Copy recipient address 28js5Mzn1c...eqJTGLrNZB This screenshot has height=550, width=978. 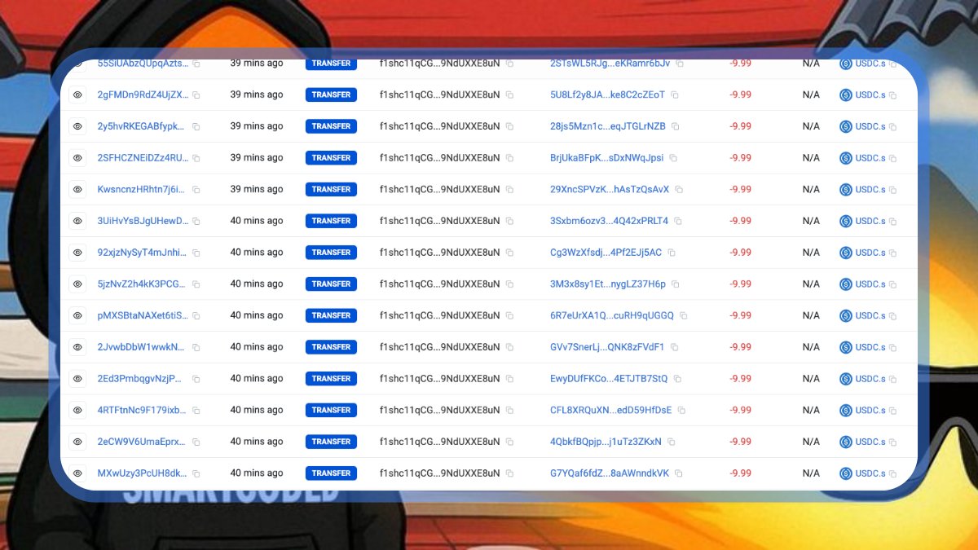[676, 126]
